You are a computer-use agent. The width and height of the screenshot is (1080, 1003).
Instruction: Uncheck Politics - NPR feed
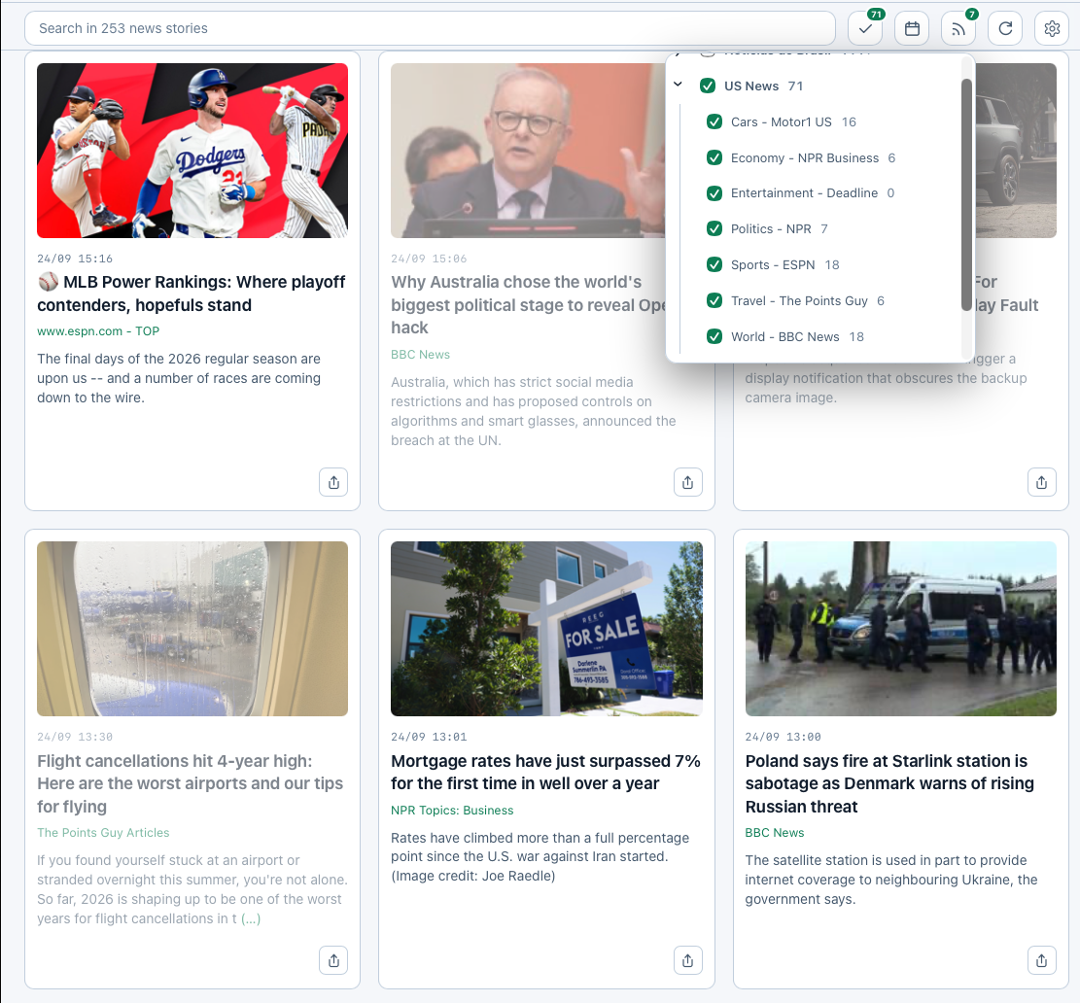click(714, 229)
